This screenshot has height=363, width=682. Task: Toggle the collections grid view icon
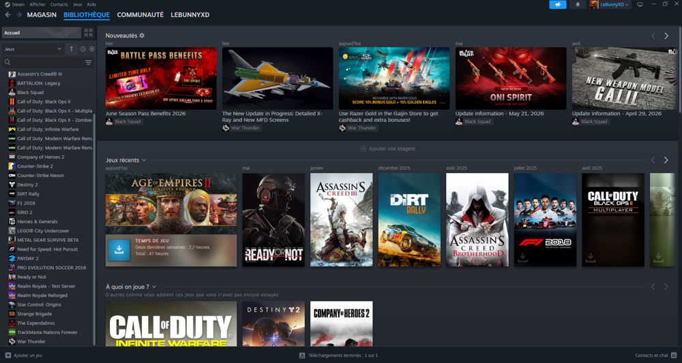88,33
